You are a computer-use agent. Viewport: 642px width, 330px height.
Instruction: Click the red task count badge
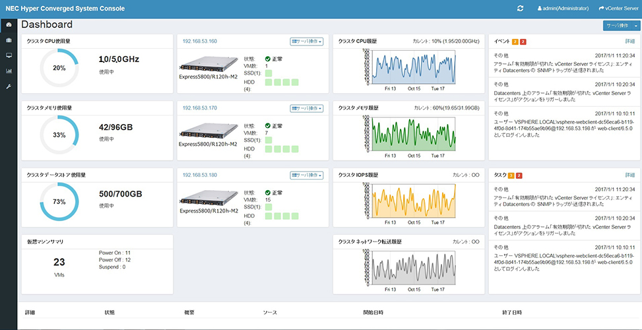pos(519,175)
